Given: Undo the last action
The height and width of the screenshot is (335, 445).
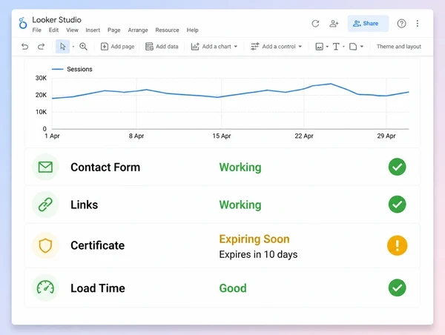Looking at the screenshot, I should (25, 47).
